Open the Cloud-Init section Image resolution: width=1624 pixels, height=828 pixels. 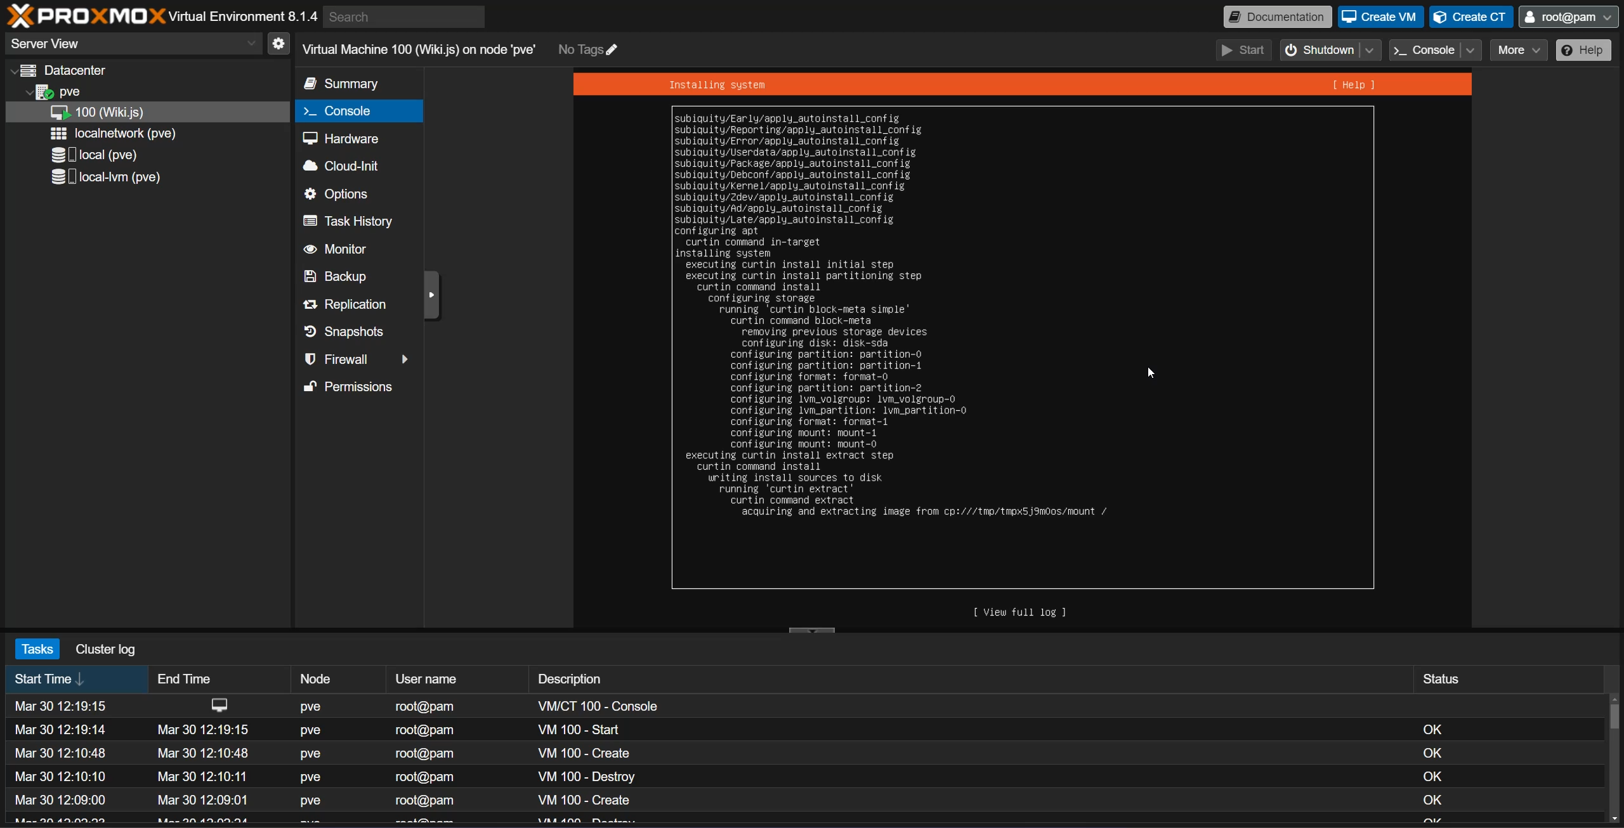(350, 166)
